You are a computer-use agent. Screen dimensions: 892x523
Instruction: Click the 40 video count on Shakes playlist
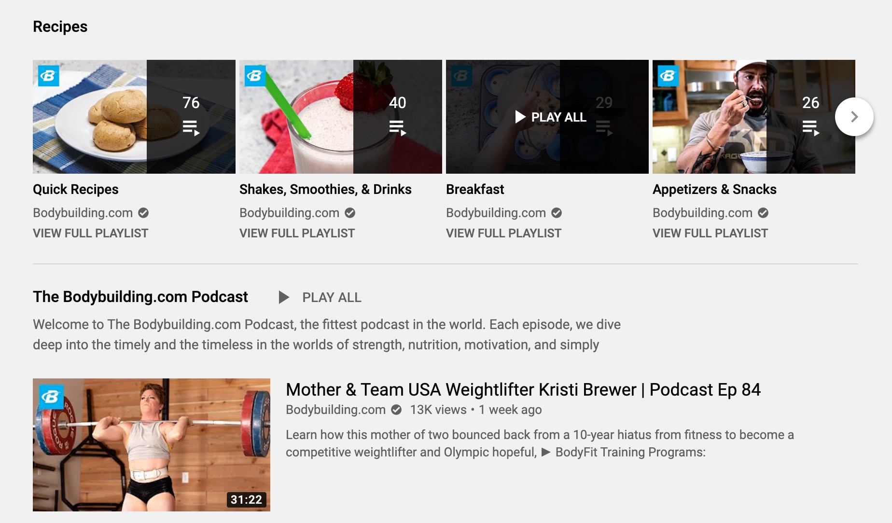[x=398, y=103]
